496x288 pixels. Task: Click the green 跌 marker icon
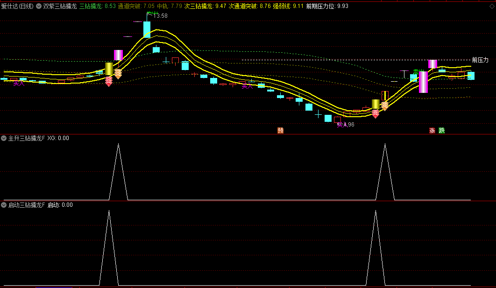pos(441,131)
